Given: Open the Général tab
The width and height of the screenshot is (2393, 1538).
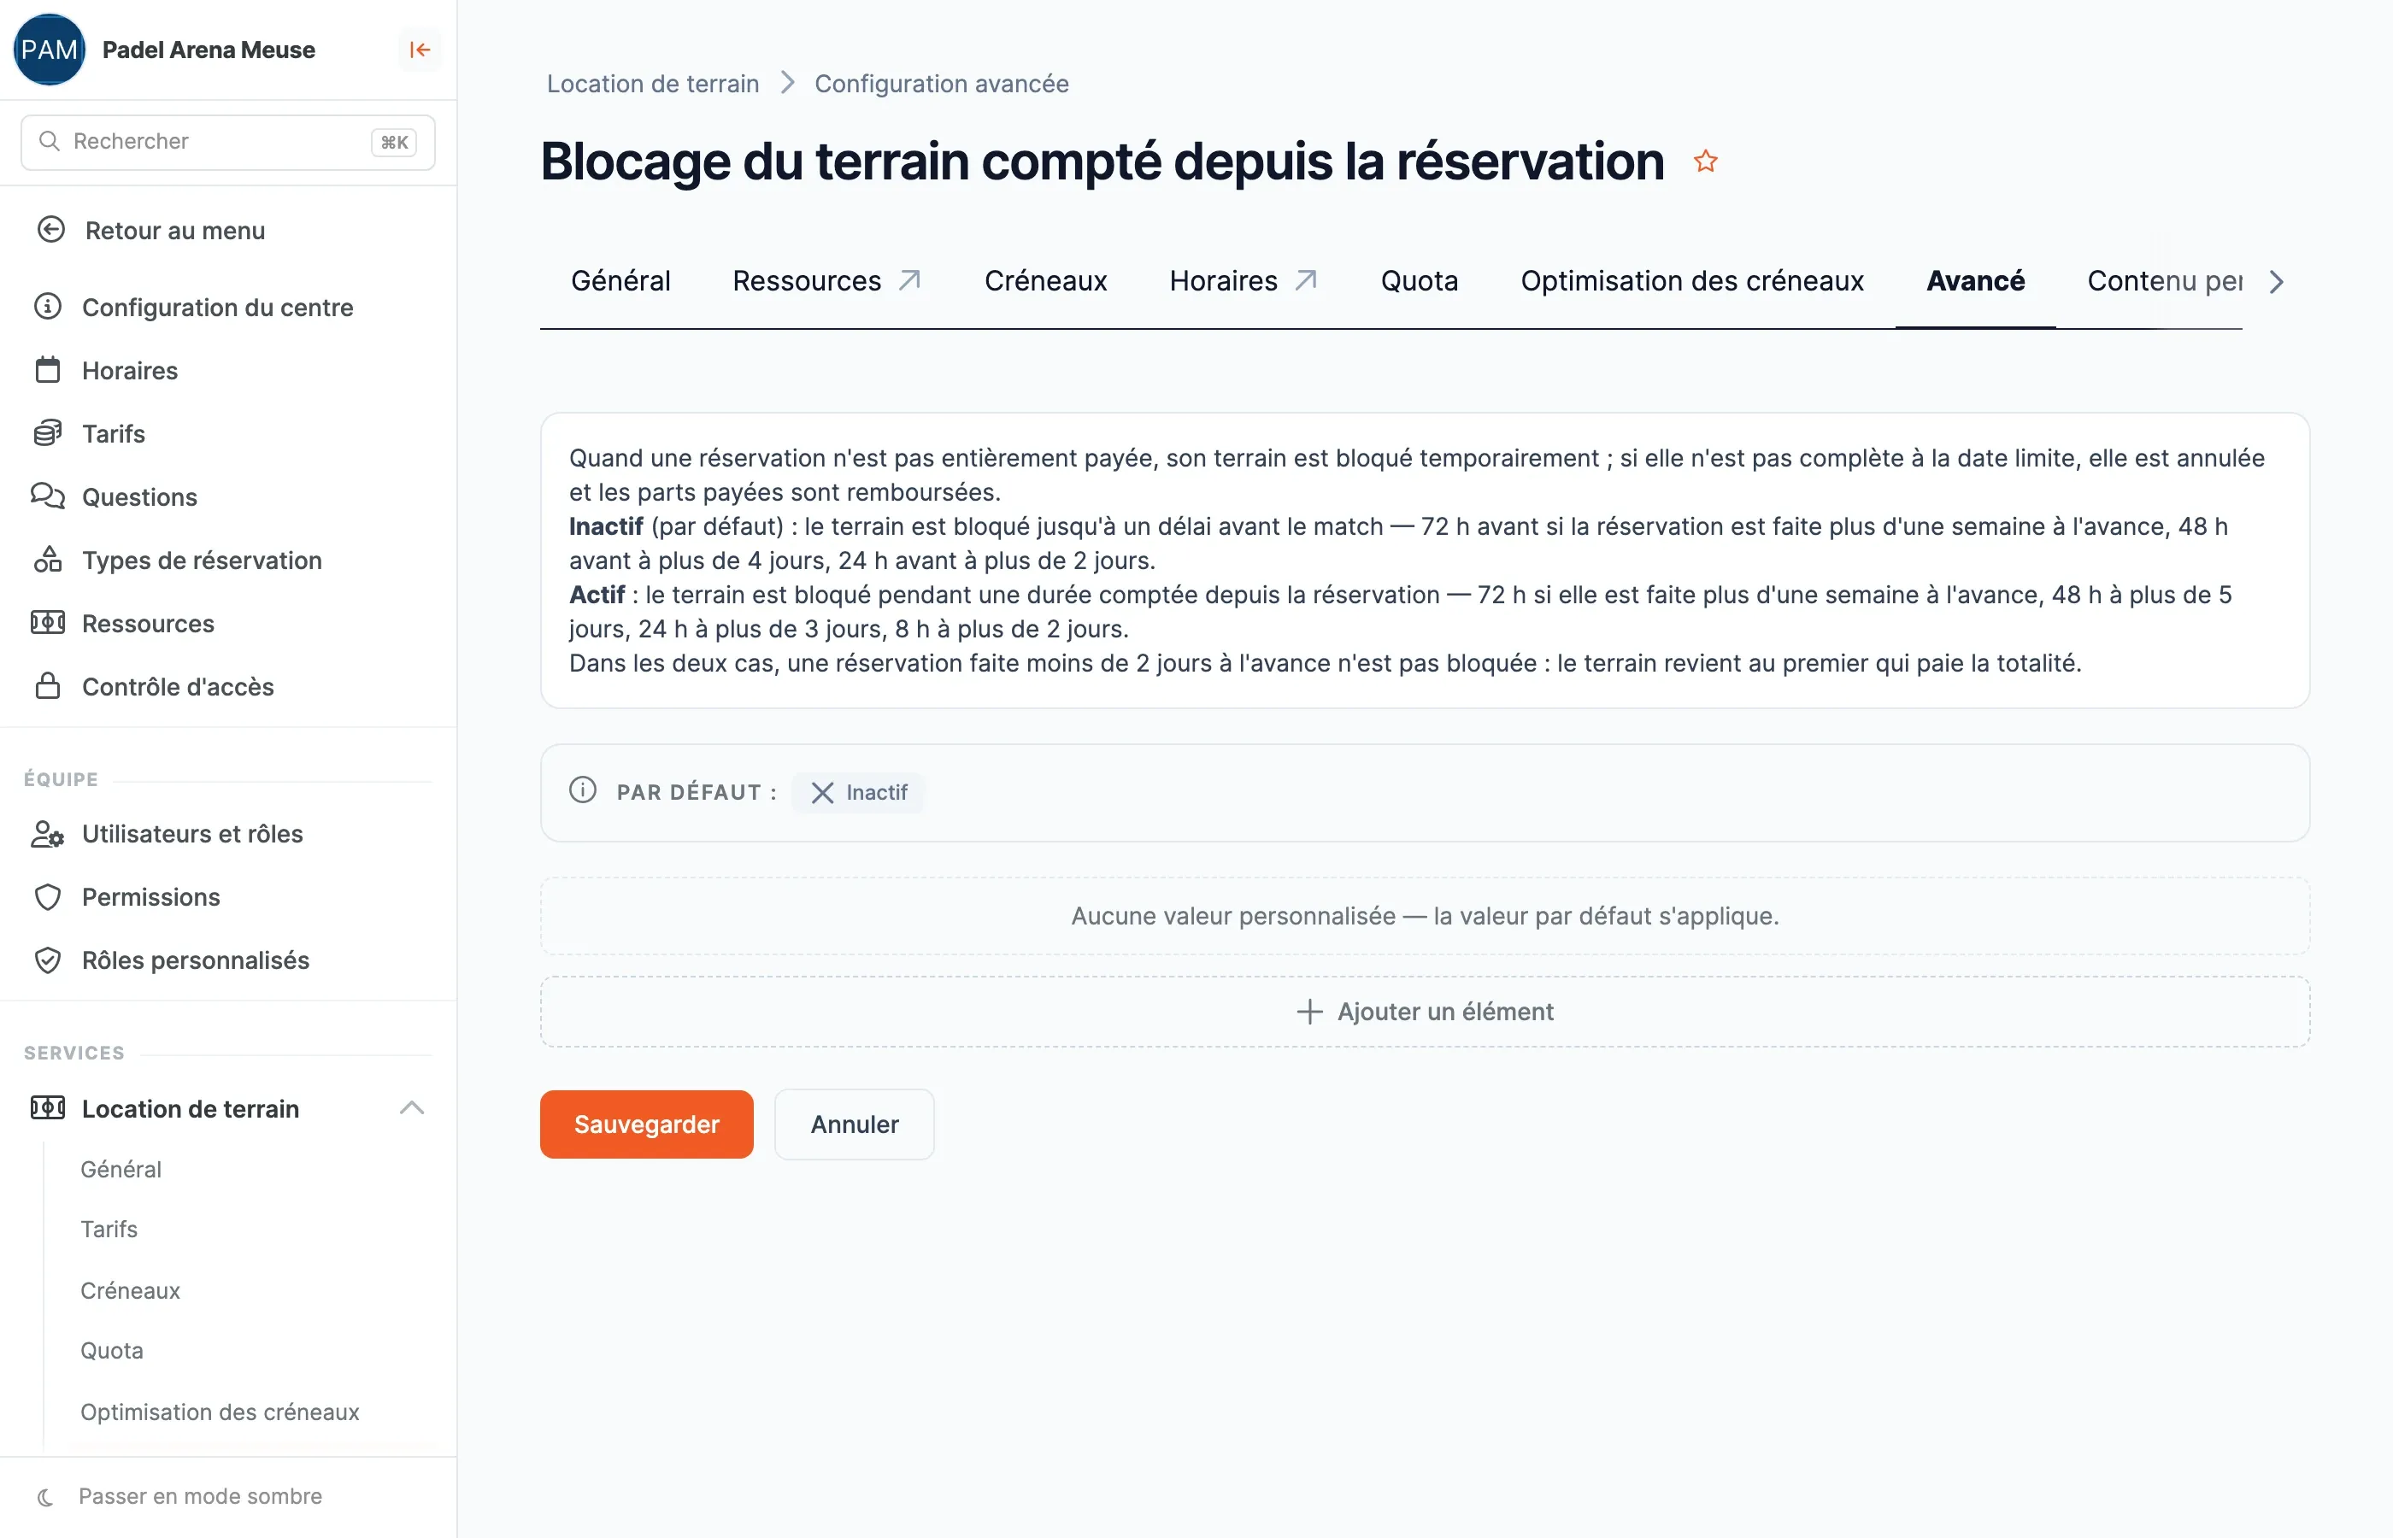Looking at the screenshot, I should [620, 280].
